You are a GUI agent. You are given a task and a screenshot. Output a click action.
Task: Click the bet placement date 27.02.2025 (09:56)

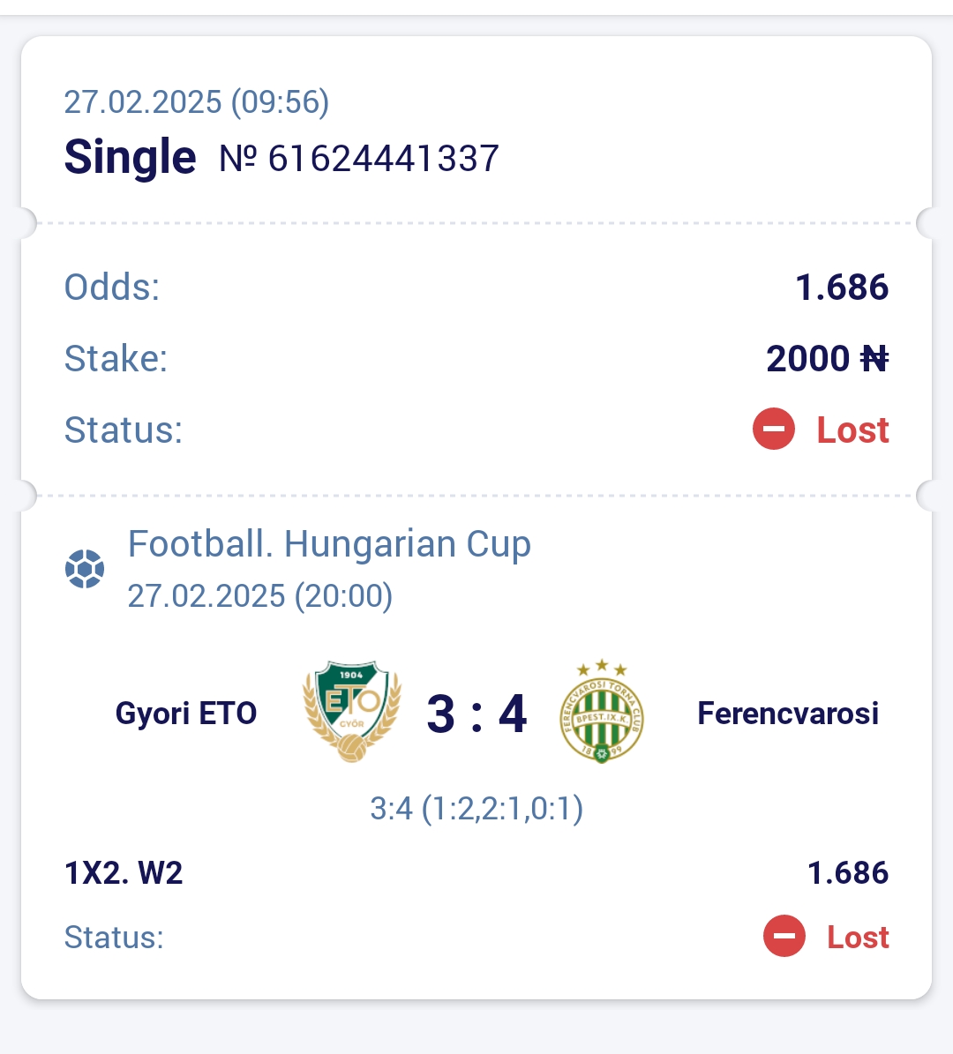[197, 102]
